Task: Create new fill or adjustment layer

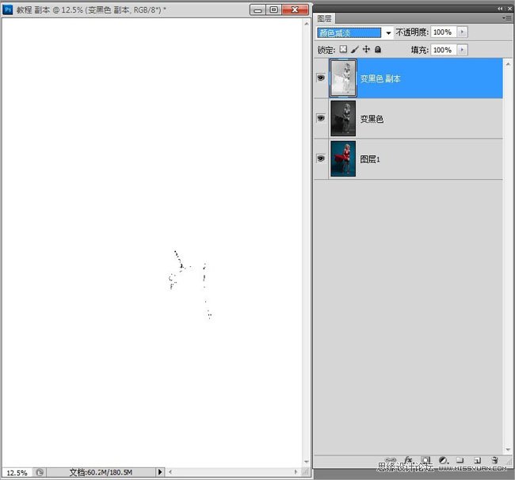Action: pos(443,460)
